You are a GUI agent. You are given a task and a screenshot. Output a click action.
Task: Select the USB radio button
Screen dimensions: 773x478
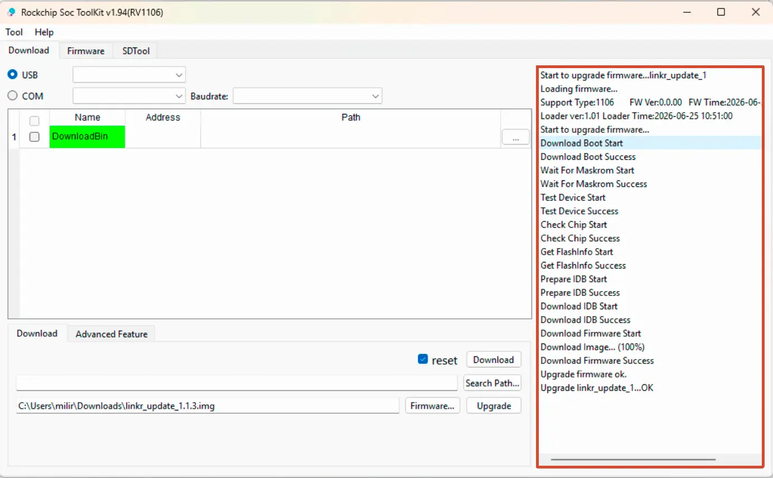point(12,74)
